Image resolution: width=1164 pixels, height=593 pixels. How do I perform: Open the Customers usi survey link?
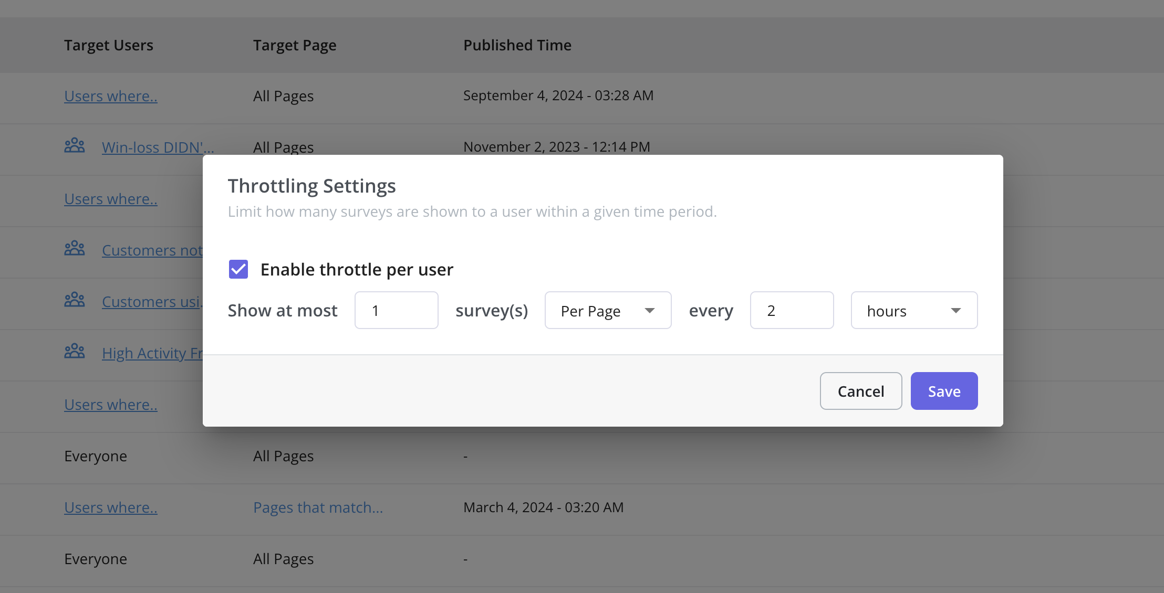[x=152, y=301]
